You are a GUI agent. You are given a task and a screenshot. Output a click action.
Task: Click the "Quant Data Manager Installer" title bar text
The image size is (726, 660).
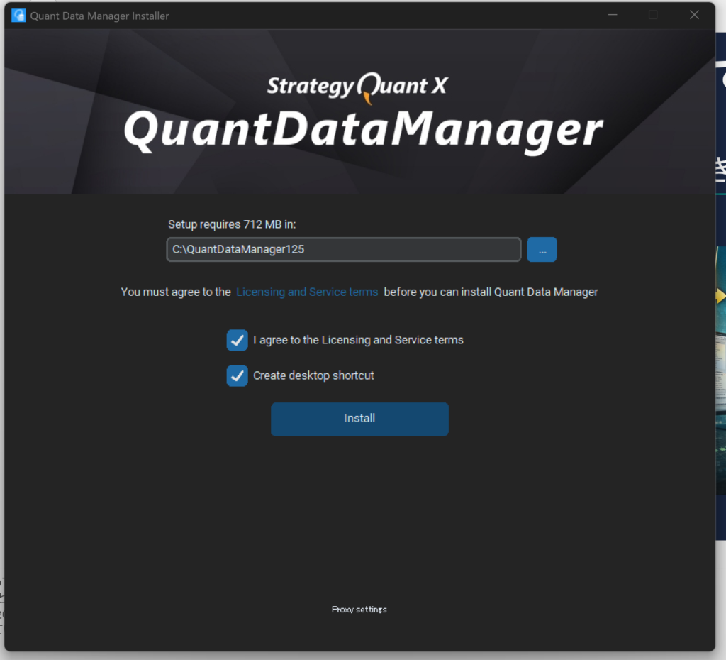tap(99, 16)
